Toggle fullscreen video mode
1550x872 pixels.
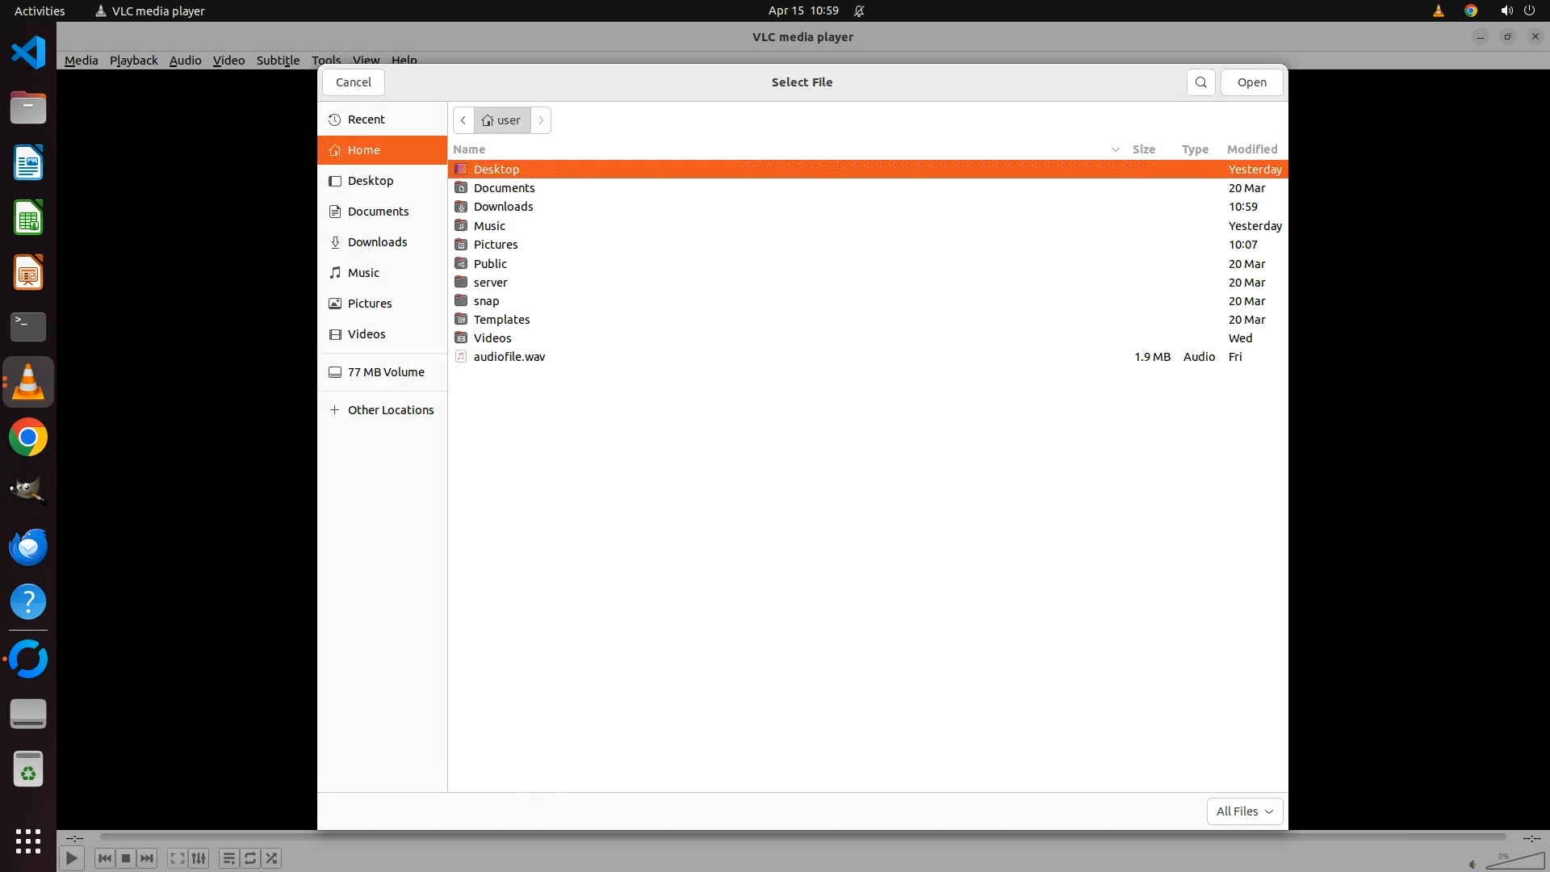(x=178, y=858)
